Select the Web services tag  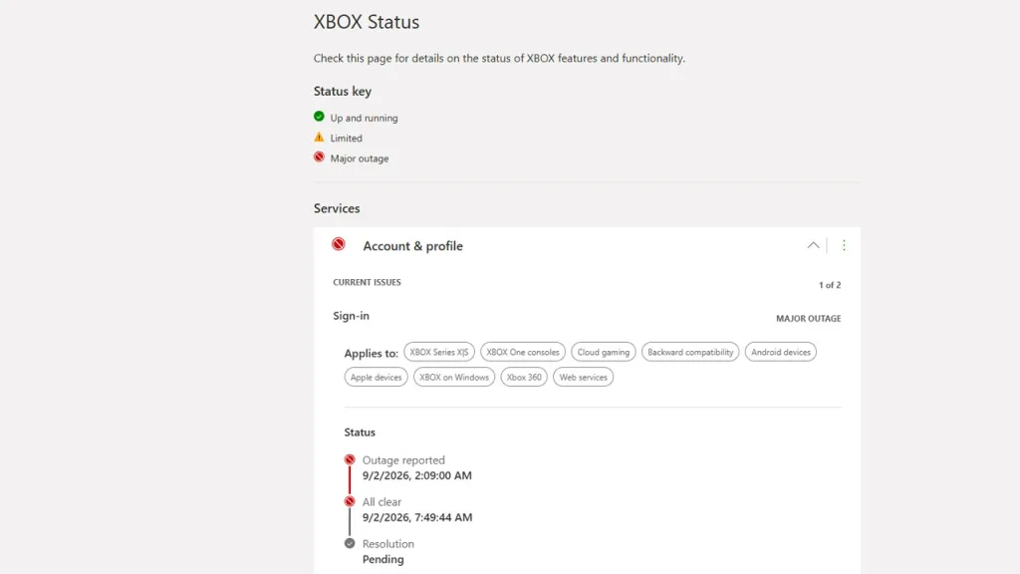[x=583, y=377]
